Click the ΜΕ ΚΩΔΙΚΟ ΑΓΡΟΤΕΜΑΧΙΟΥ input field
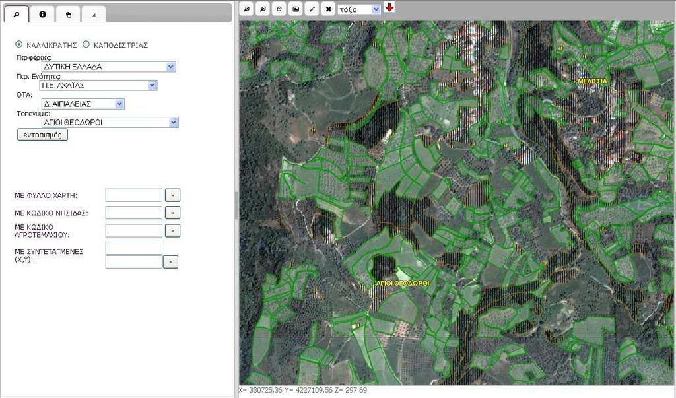The height and width of the screenshot is (398, 676). click(133, 231)
